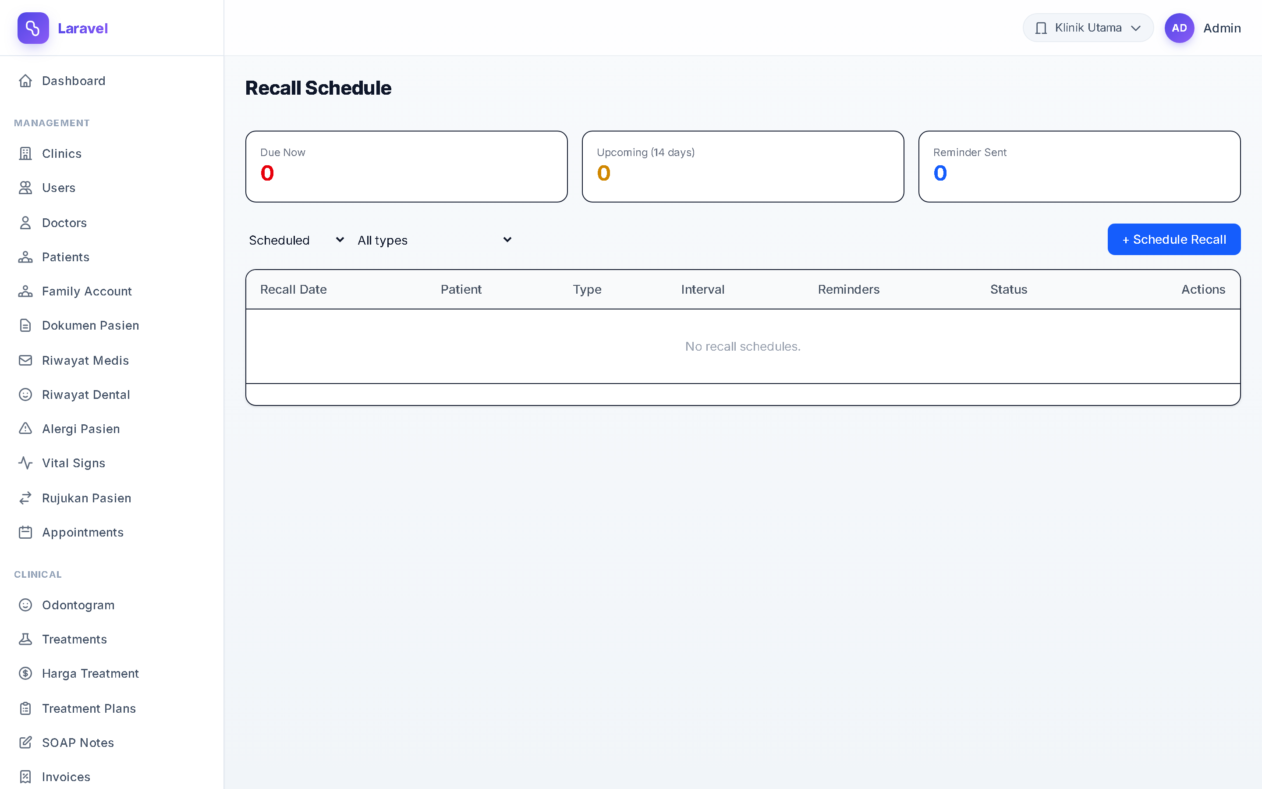Open the Users menu item
The height and width of the screenshot is (789, 1262).
click(112, 188)
